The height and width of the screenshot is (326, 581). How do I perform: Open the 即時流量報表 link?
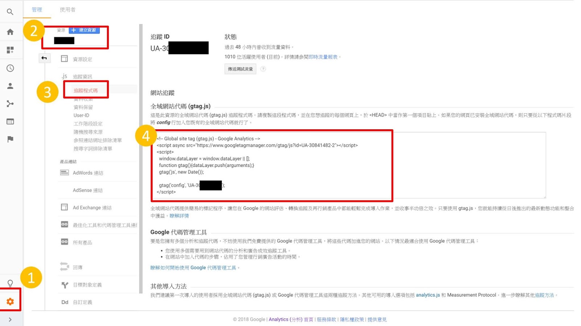(x=323, y=57)
